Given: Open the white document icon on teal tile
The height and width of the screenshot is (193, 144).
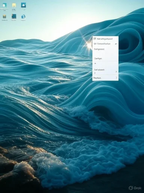Looking at the screenshot, I should [x=4, y=5].
